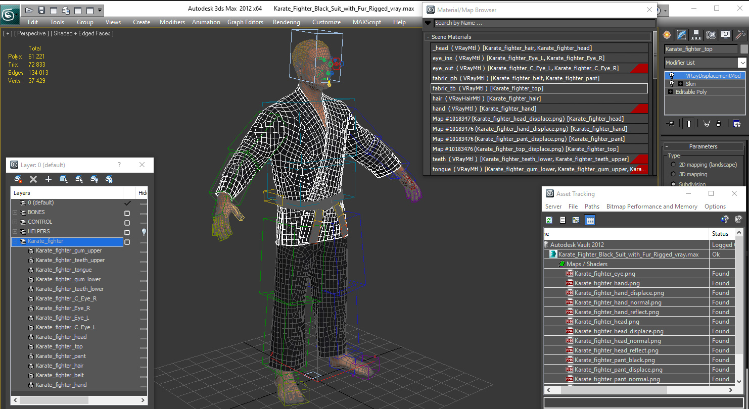Expand the CONTROL layer
The image size is (749, 409).
[15, 222]
